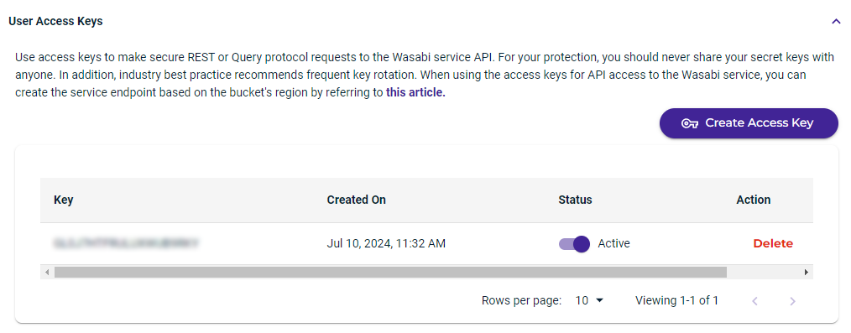Image resolution: width=851 pixels, height=333 pixels.
Task: Click the table's horizontal scrollbar thumb
Action: click(390, 273)
